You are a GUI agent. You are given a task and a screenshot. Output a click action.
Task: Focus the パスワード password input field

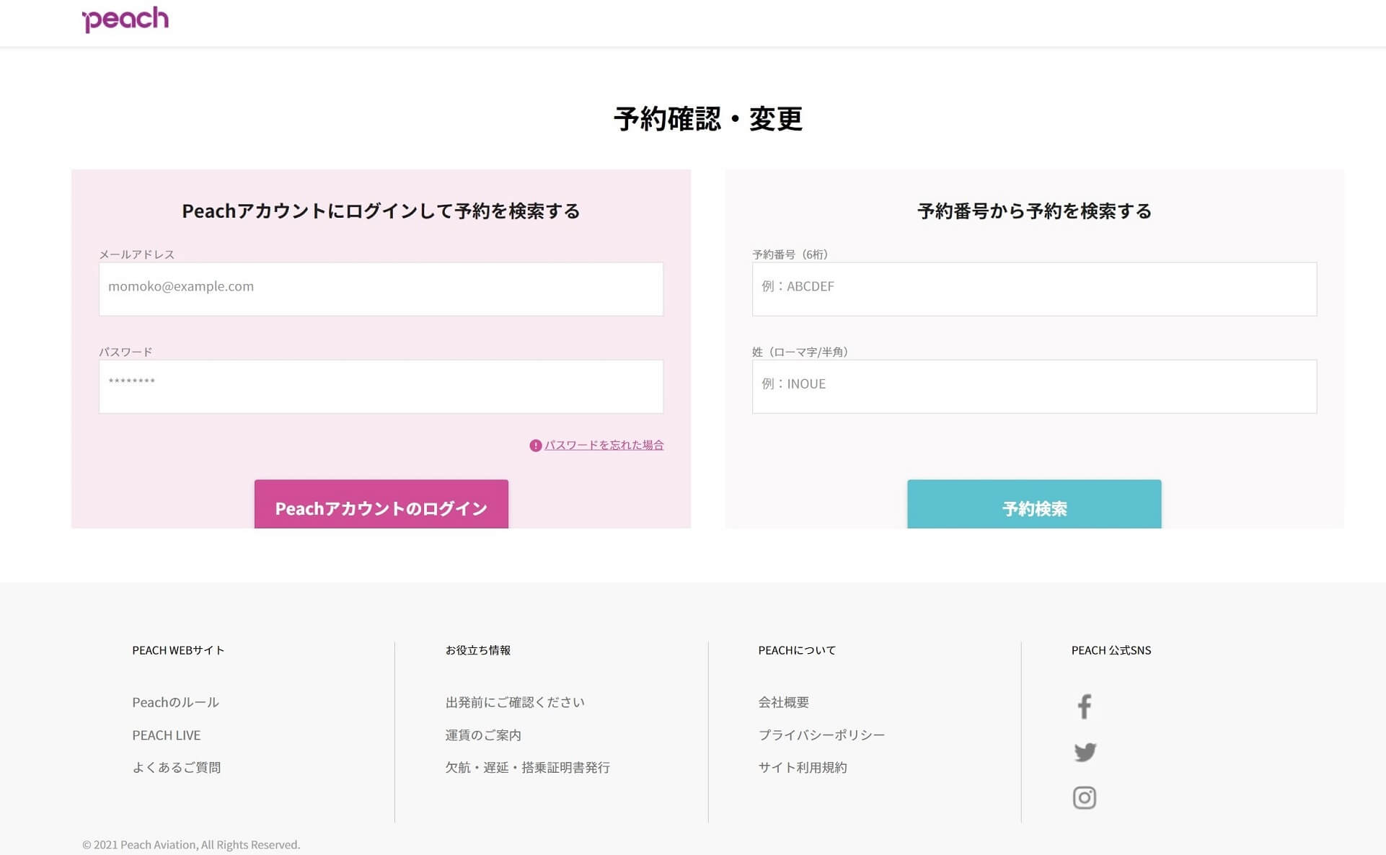pos(381,386)
